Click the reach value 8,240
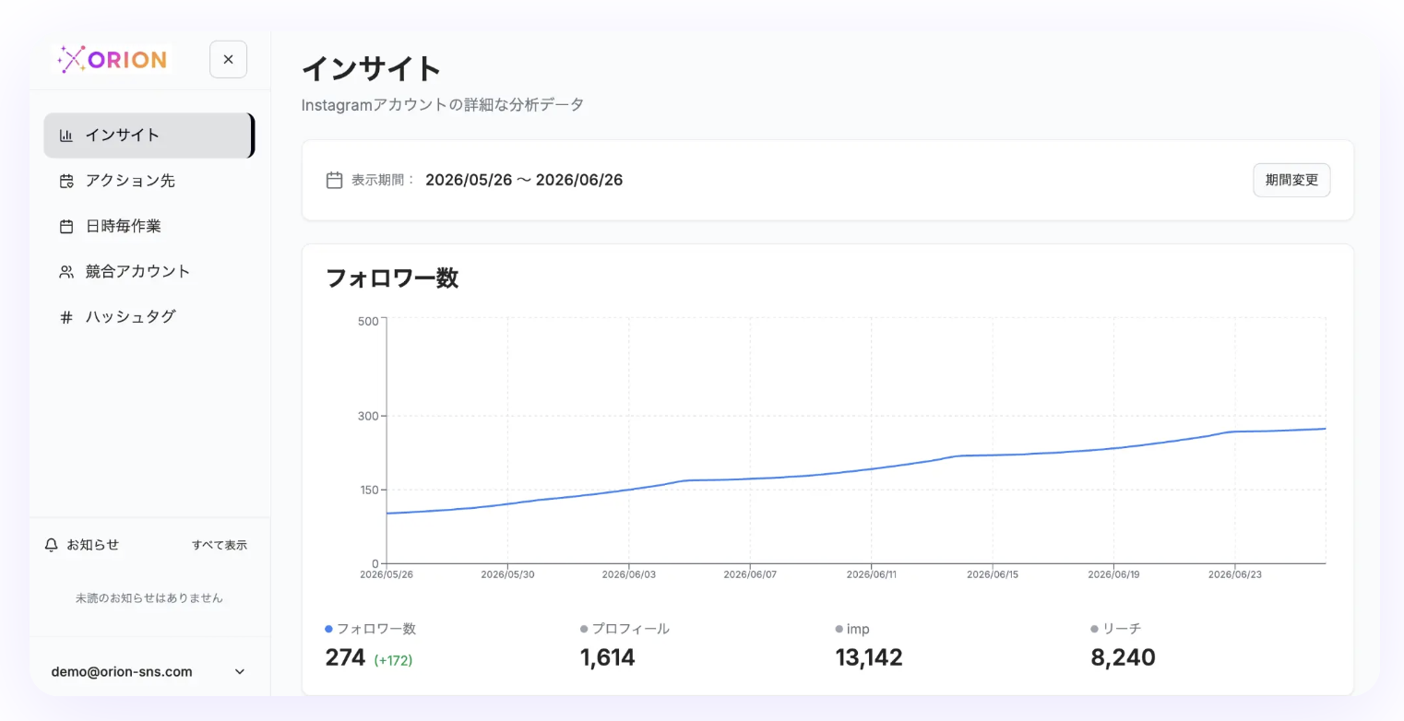This screenshot has height=721, width=1404. tap(1123, 657)
